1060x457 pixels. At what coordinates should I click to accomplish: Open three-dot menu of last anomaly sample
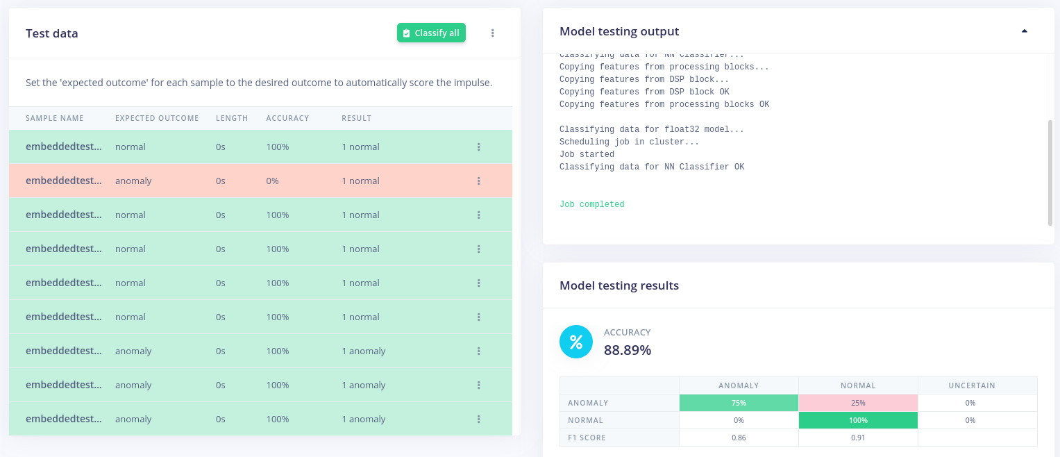[479, 419]
